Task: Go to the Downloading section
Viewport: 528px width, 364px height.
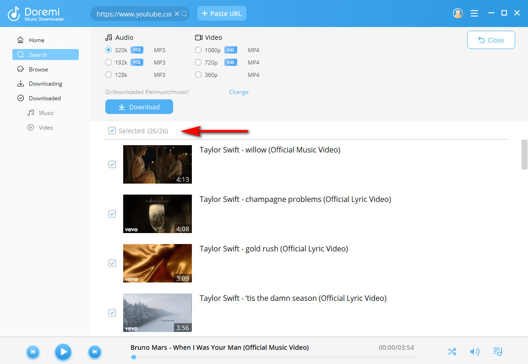Action: point(45,84)
